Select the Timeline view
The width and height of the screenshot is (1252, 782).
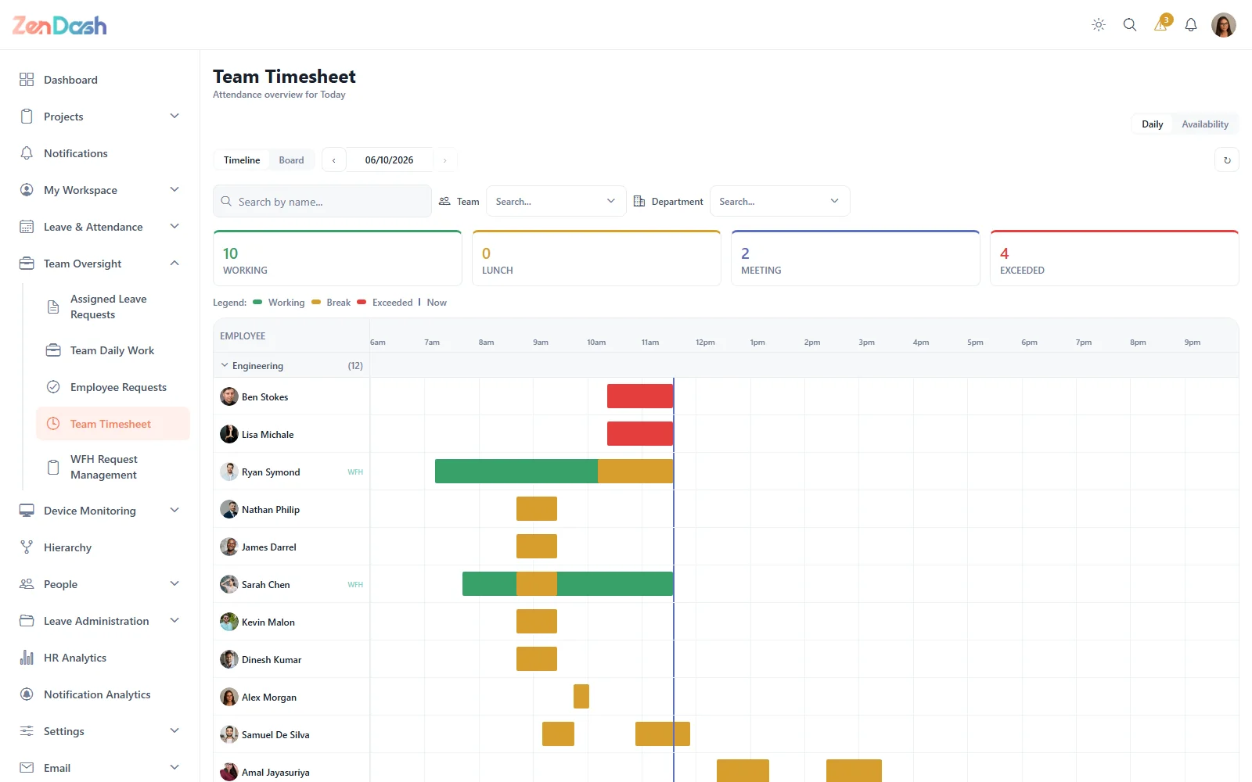(x=242, y=160)
